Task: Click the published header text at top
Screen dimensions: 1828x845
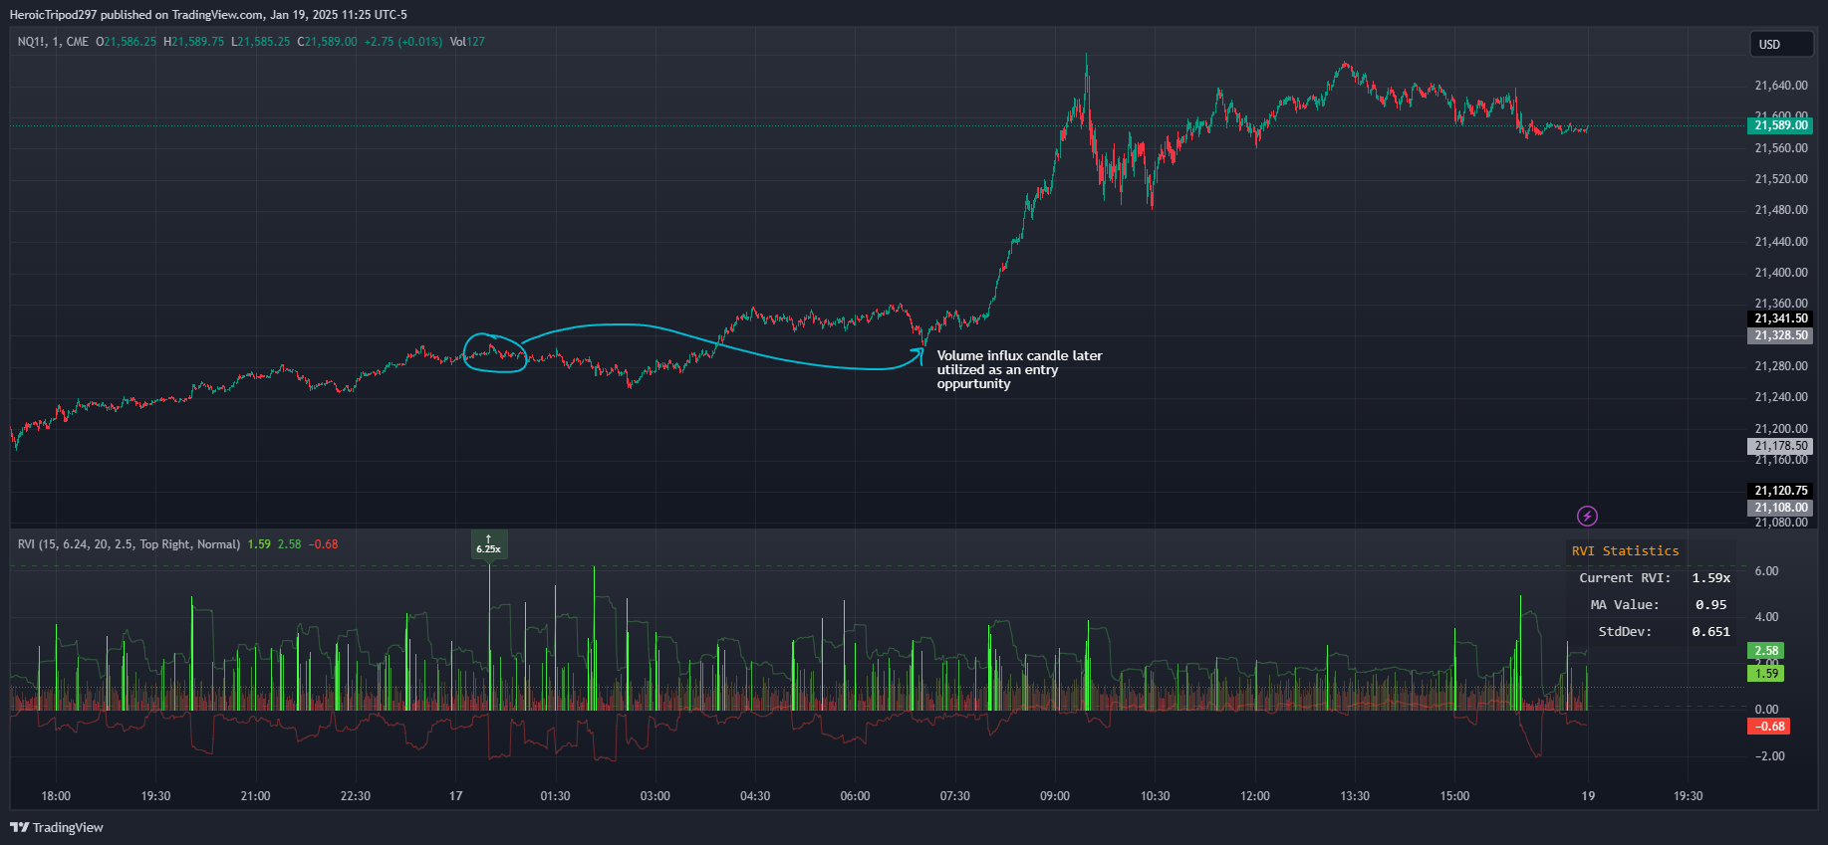Action: pos(208,15)
